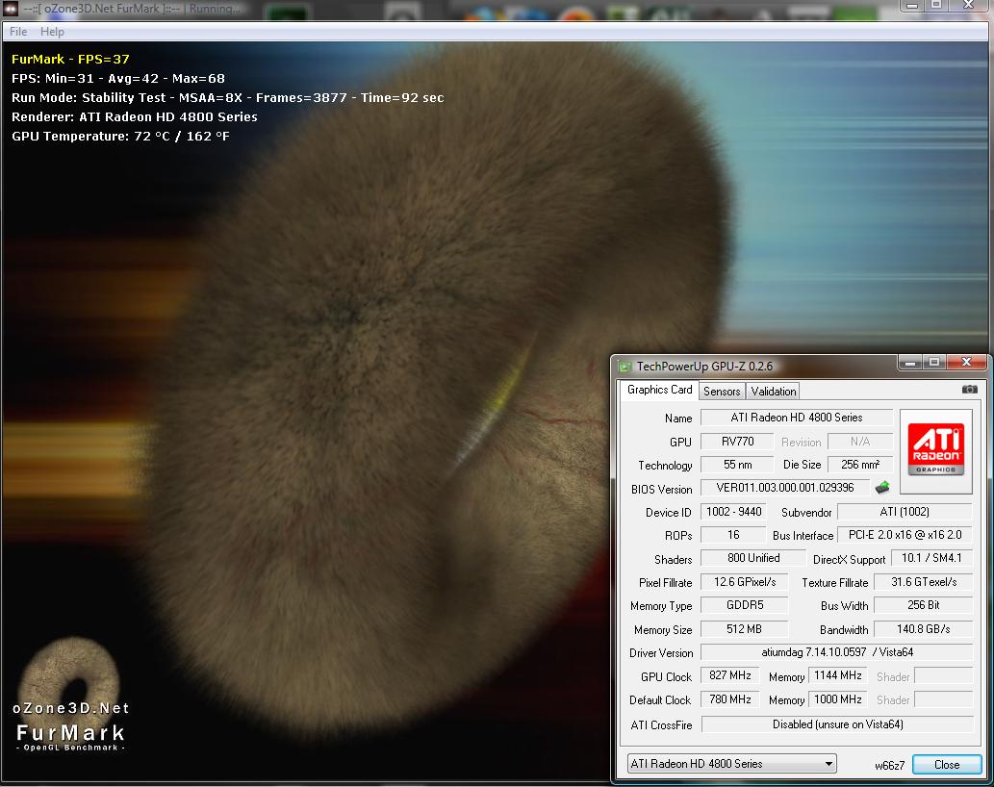Click the Pixel Fillrate value 12.6 GPixel/s

click(x=744, y=582)
